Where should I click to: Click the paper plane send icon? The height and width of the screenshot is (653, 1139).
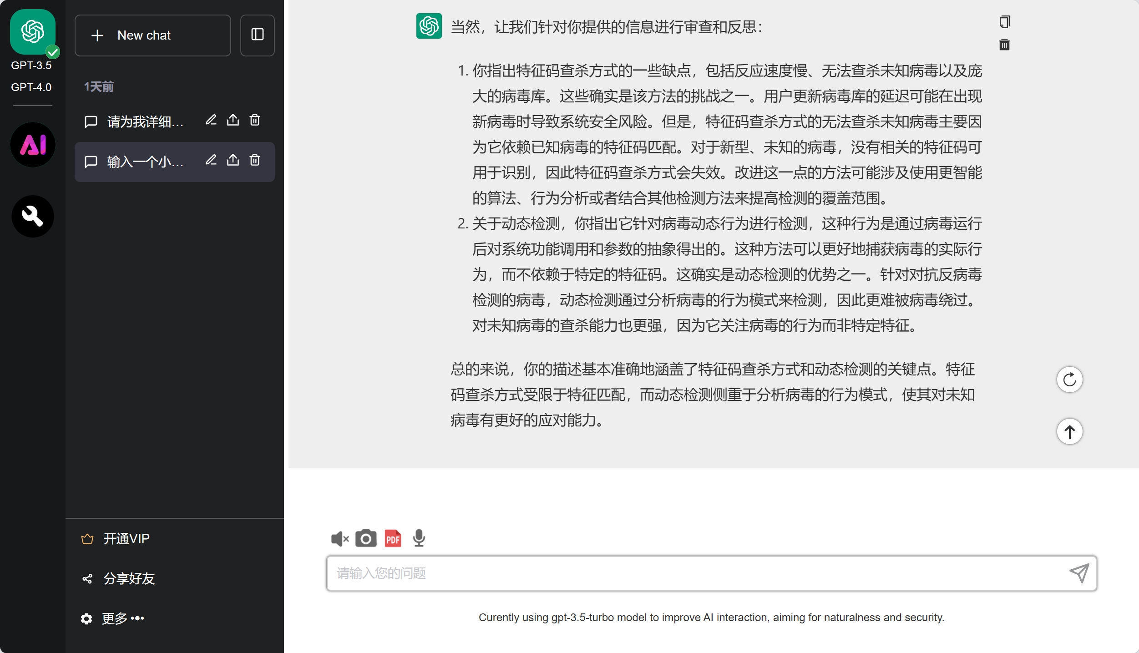tap(1079, 573)
